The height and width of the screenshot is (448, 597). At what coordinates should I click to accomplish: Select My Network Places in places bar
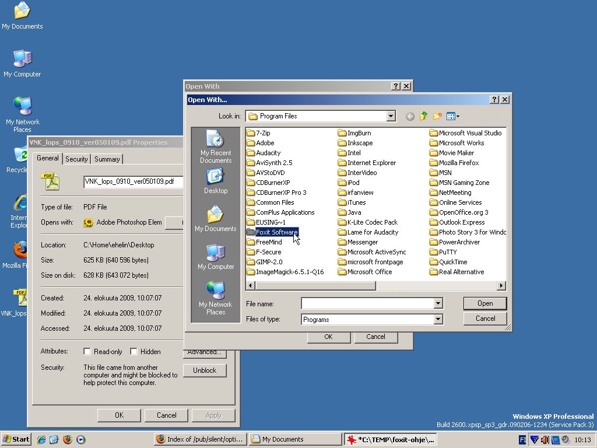(x=216, y=298)
